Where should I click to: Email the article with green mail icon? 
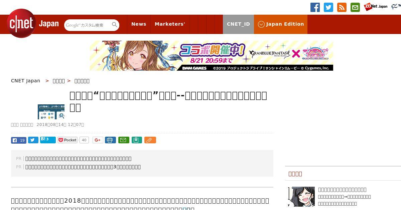pos(123,140)
